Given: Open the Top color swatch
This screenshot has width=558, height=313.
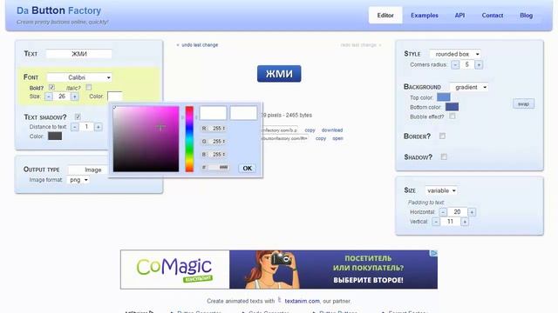Looking at the screenshot, I should coord(444,97).
